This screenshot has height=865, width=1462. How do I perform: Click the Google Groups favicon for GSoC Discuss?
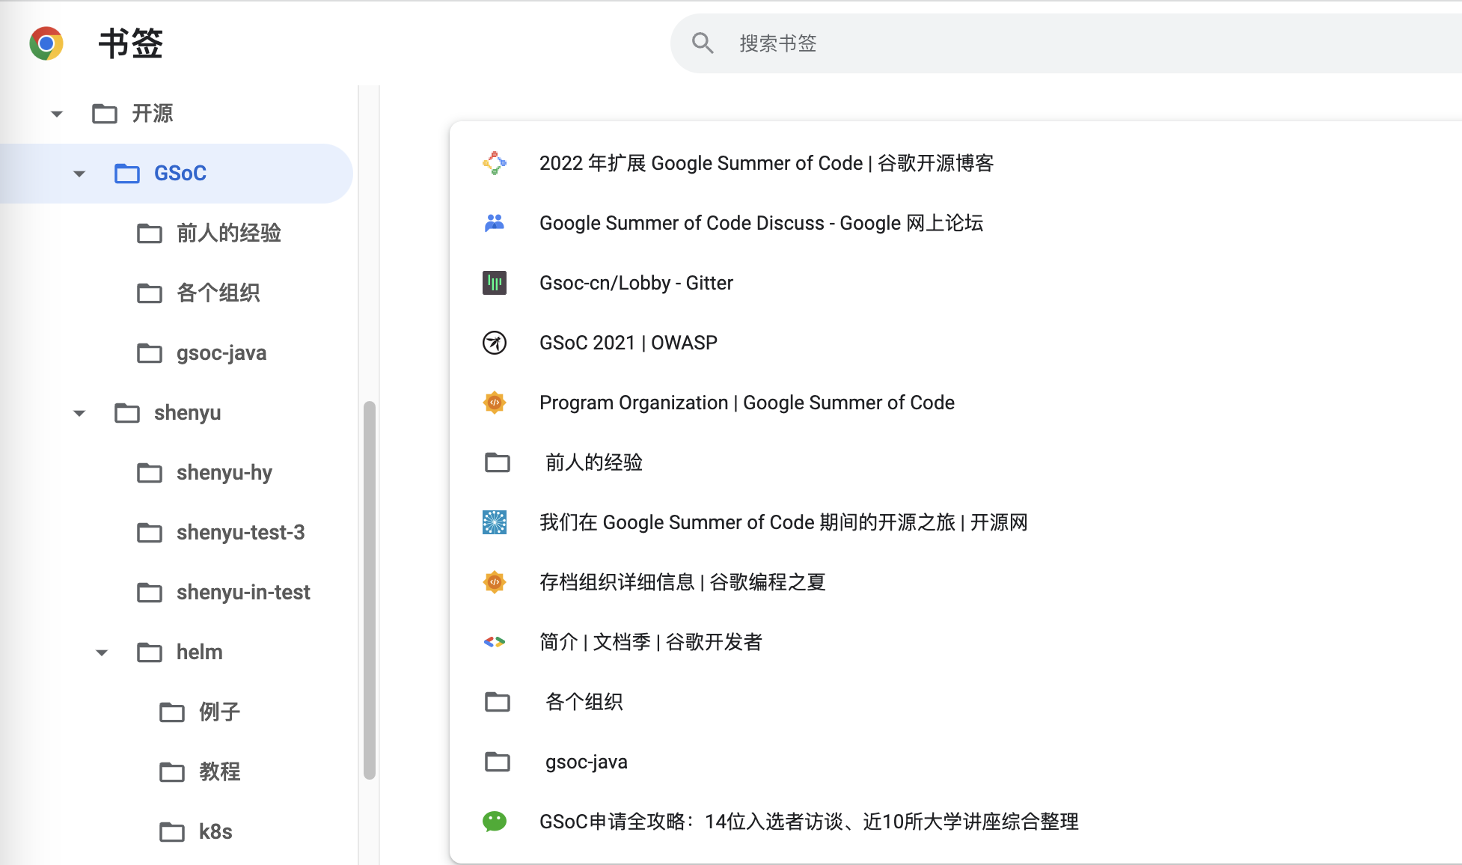[495, 223]
